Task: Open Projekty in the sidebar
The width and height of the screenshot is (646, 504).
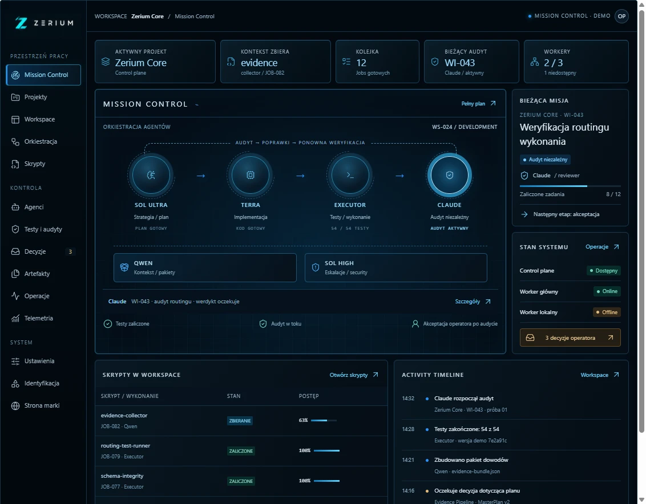Action: pos(43,97)
